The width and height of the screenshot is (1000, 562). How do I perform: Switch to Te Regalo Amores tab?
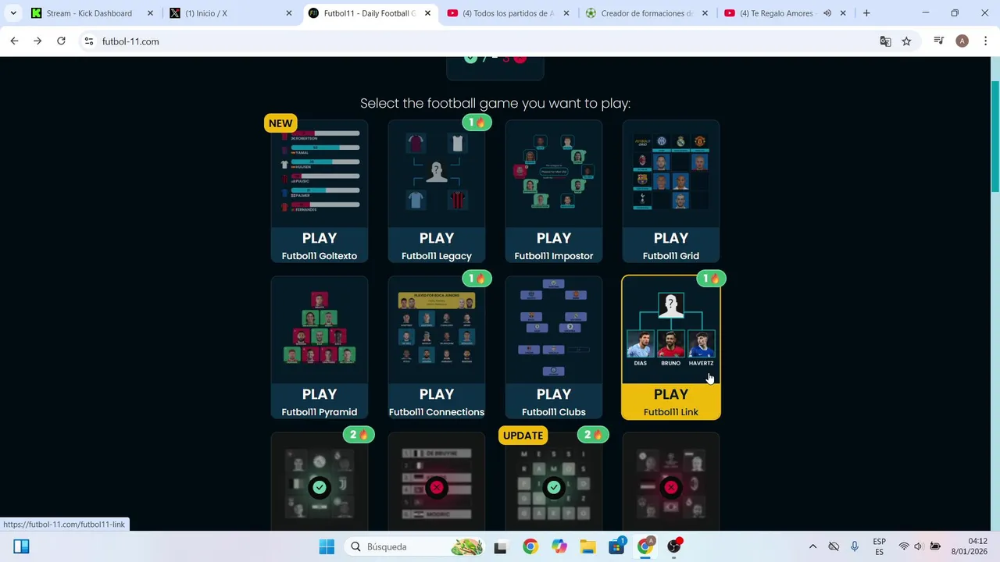point(785,13)
